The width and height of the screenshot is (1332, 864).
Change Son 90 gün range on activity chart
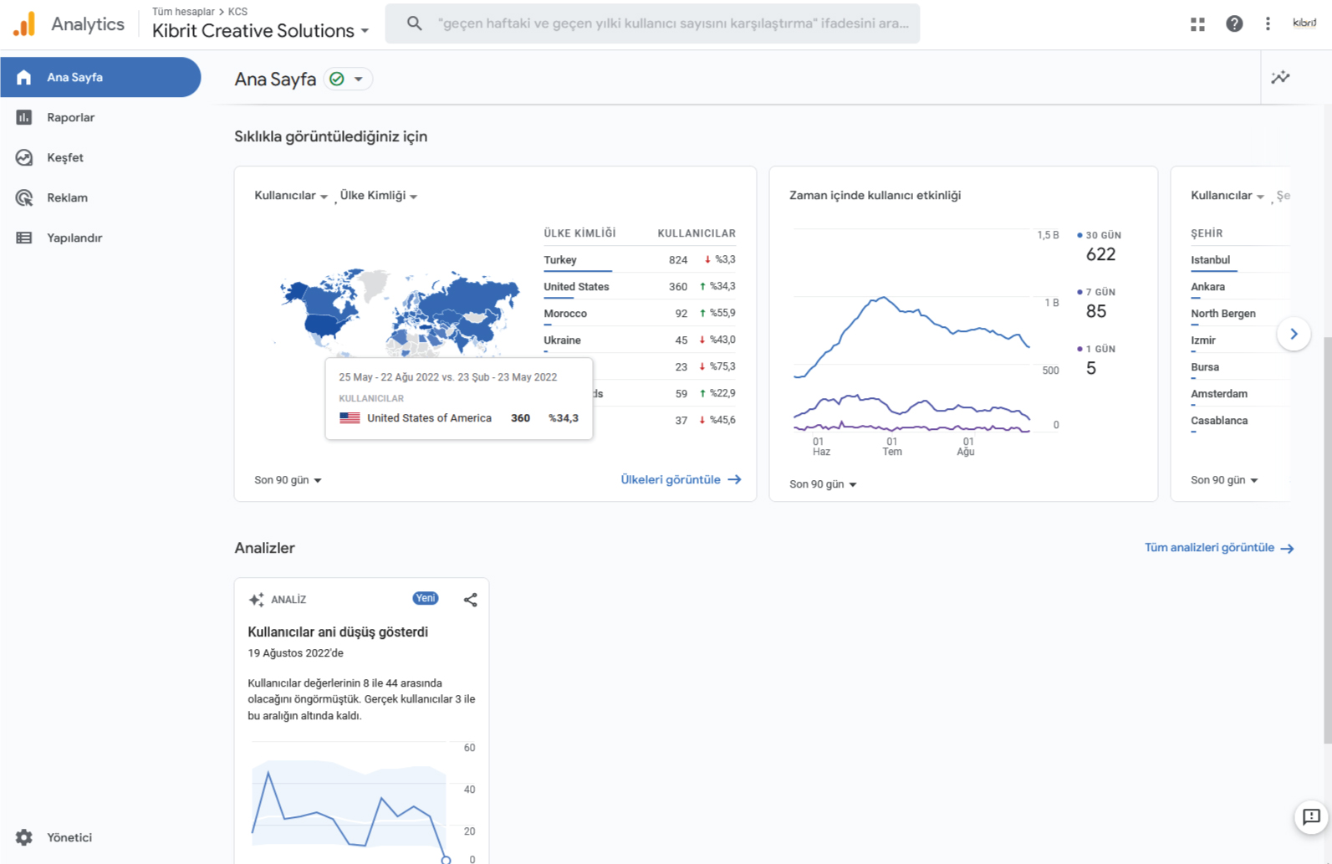pos(823,484)
